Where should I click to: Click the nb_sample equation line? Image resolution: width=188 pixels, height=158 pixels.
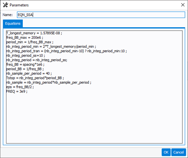click(49, 82)
